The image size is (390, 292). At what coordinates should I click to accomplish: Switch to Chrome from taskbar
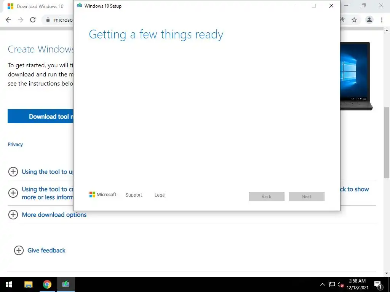(47, 284)
